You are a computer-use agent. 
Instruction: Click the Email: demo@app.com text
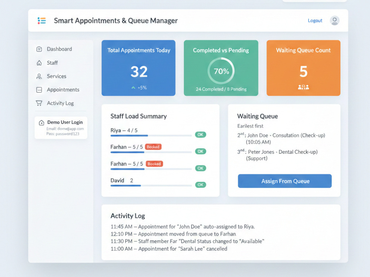(x=65, y=129)
